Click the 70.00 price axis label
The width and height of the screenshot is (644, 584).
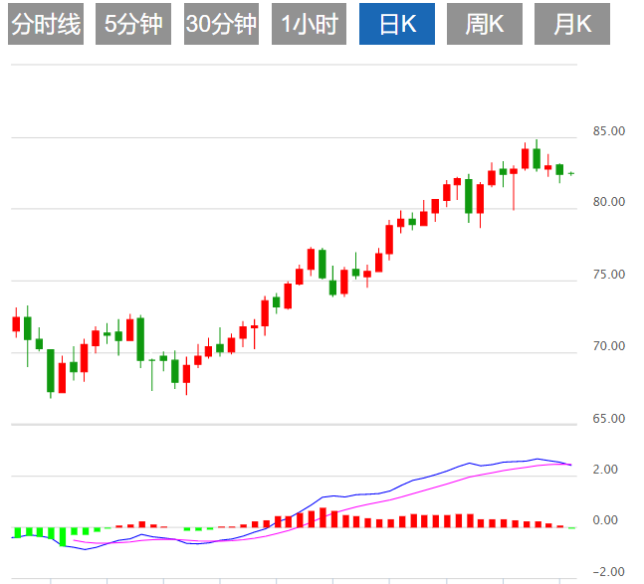point(608,346)
